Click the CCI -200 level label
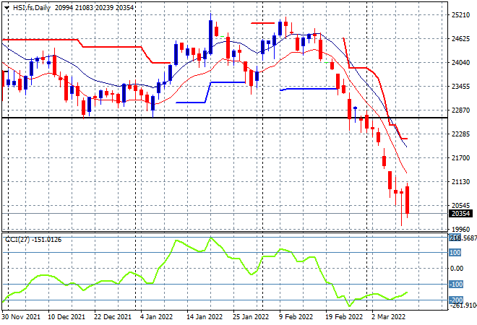Viewport: 477px width, 325px height. [x=456, y=300]
